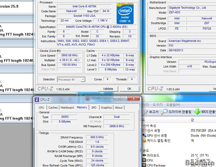Click the Socket 1150 LGA package value
Image resolution: width=216 pixels, height=167 pixels.
(84, 16)
